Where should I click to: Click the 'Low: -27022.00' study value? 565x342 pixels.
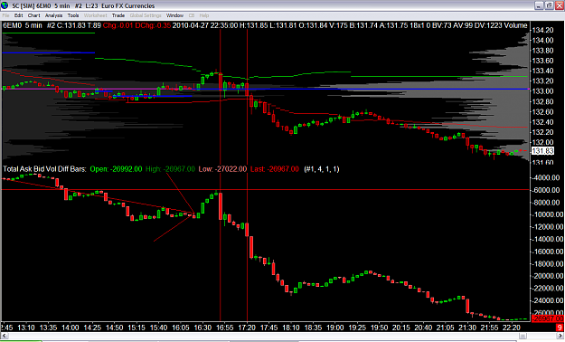click(222, 169)
